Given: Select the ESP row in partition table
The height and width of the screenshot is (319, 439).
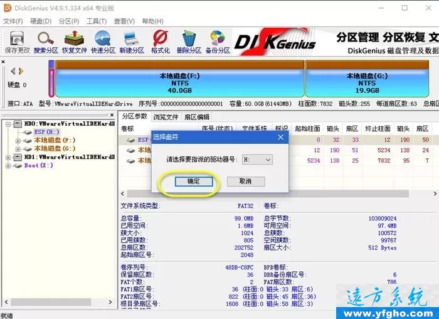Looking at the screenshot, I should pos(278,139).
